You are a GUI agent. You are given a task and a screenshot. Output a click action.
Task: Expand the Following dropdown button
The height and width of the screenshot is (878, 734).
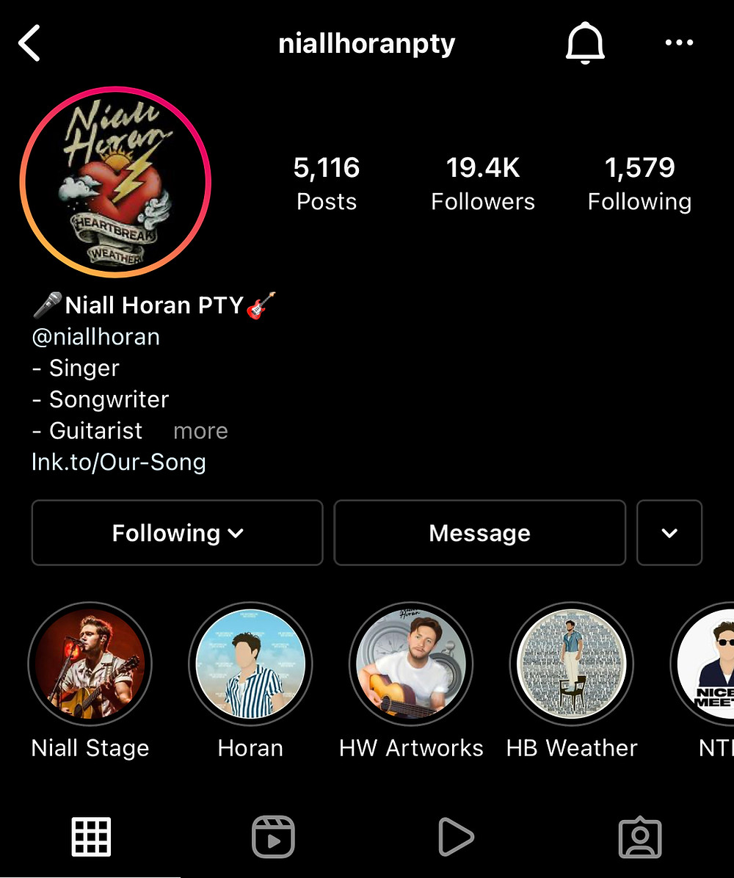[178, 532]
